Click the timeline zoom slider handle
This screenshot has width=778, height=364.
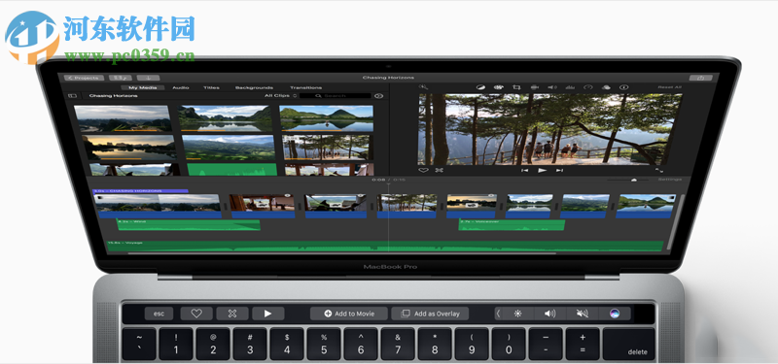click(634, 181)
